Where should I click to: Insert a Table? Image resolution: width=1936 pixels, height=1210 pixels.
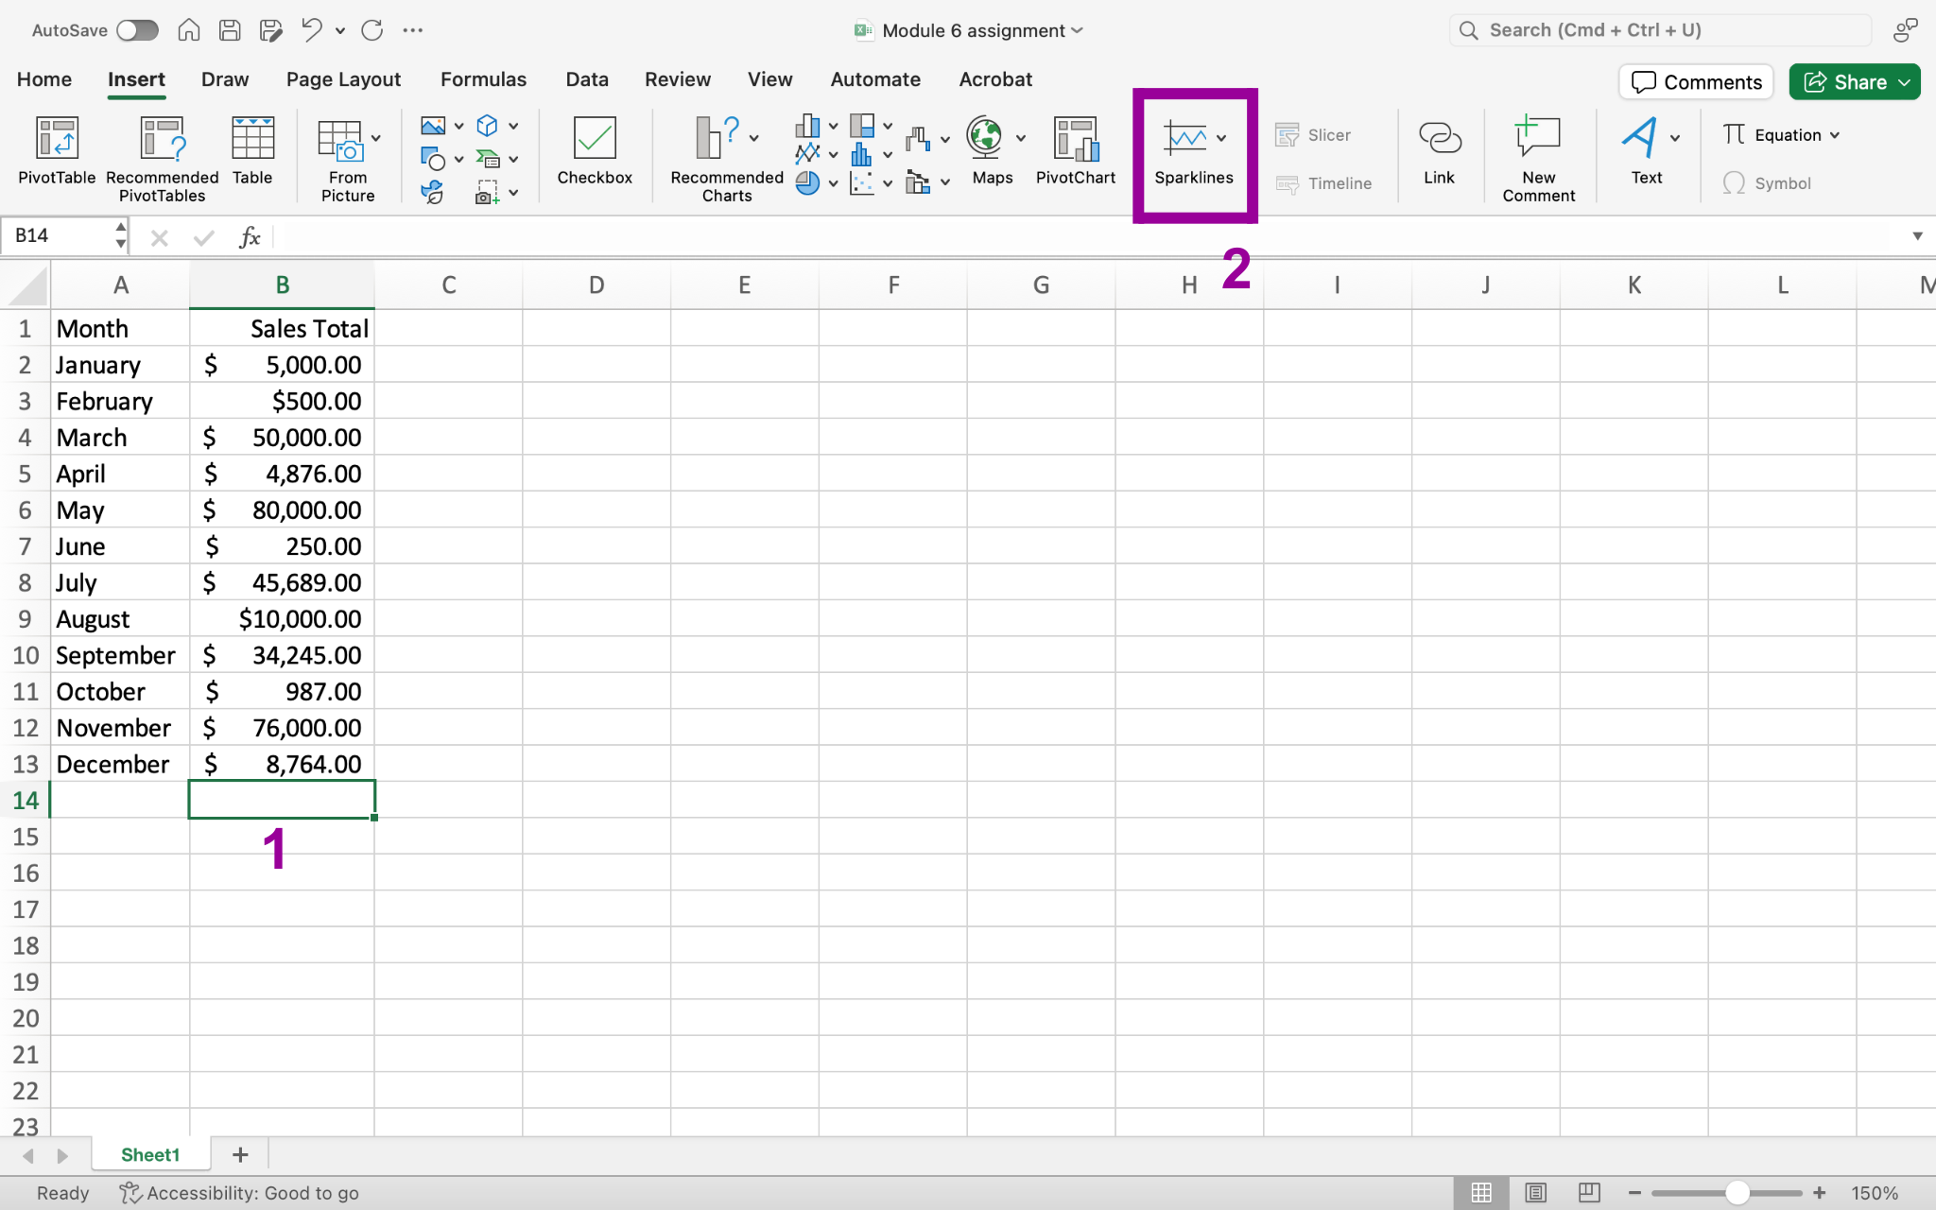252,151
